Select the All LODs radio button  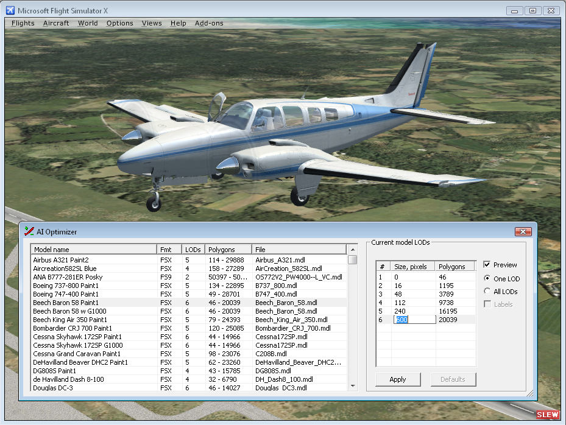tap(487, 291)
